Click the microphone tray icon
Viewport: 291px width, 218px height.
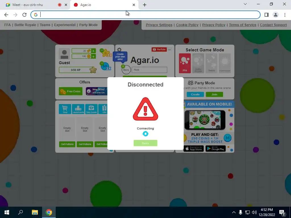(x=240, y=212)
